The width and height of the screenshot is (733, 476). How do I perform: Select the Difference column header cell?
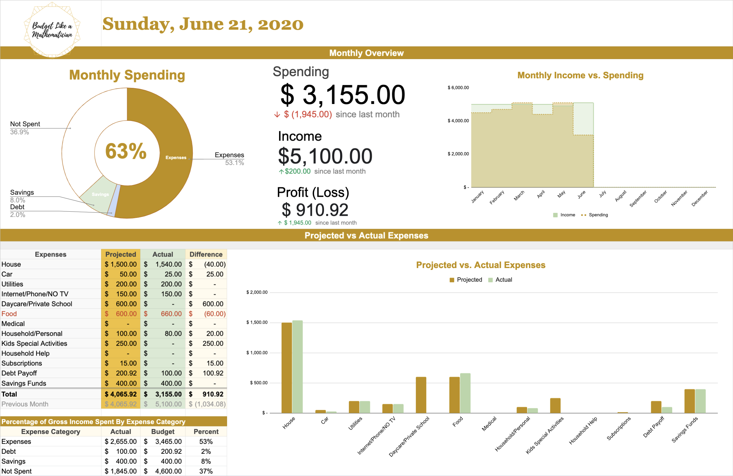[206, 254]
